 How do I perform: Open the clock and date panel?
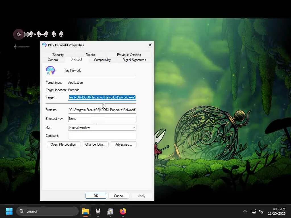pyautogui.click(x=277, y=211)
